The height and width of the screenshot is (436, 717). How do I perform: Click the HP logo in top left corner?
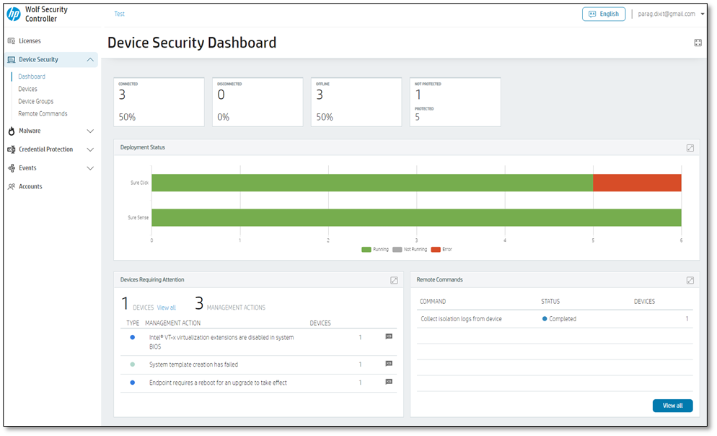[x=13, y=14]
